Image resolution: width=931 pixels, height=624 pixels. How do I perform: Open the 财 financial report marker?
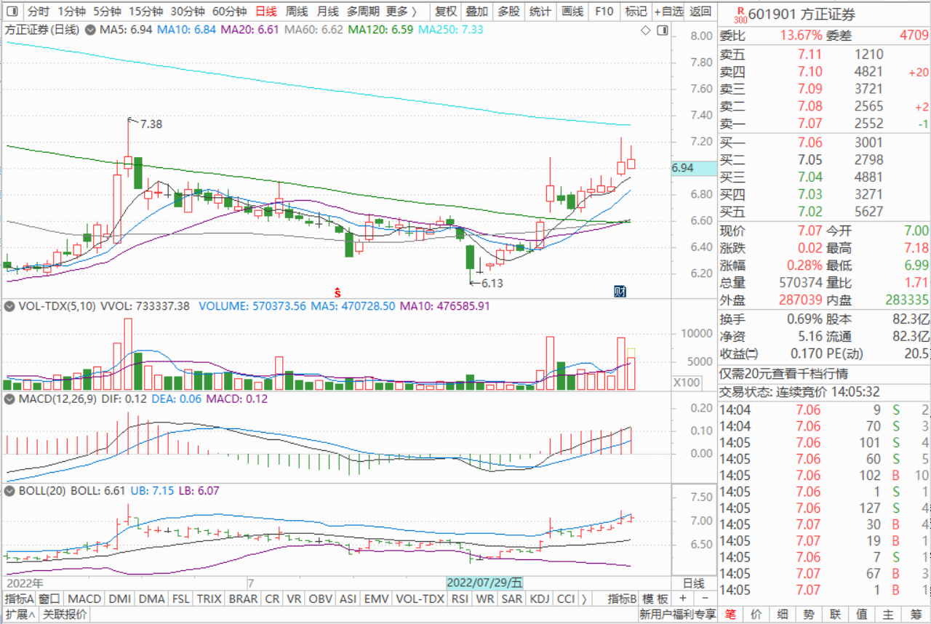620,292
